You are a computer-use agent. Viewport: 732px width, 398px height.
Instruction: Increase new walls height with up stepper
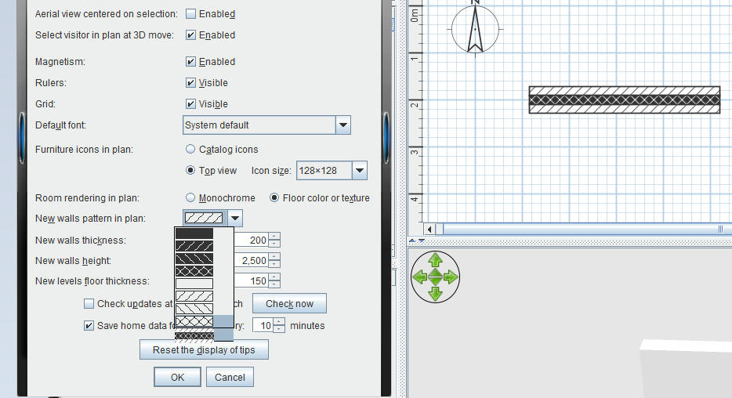pos(274,257)
